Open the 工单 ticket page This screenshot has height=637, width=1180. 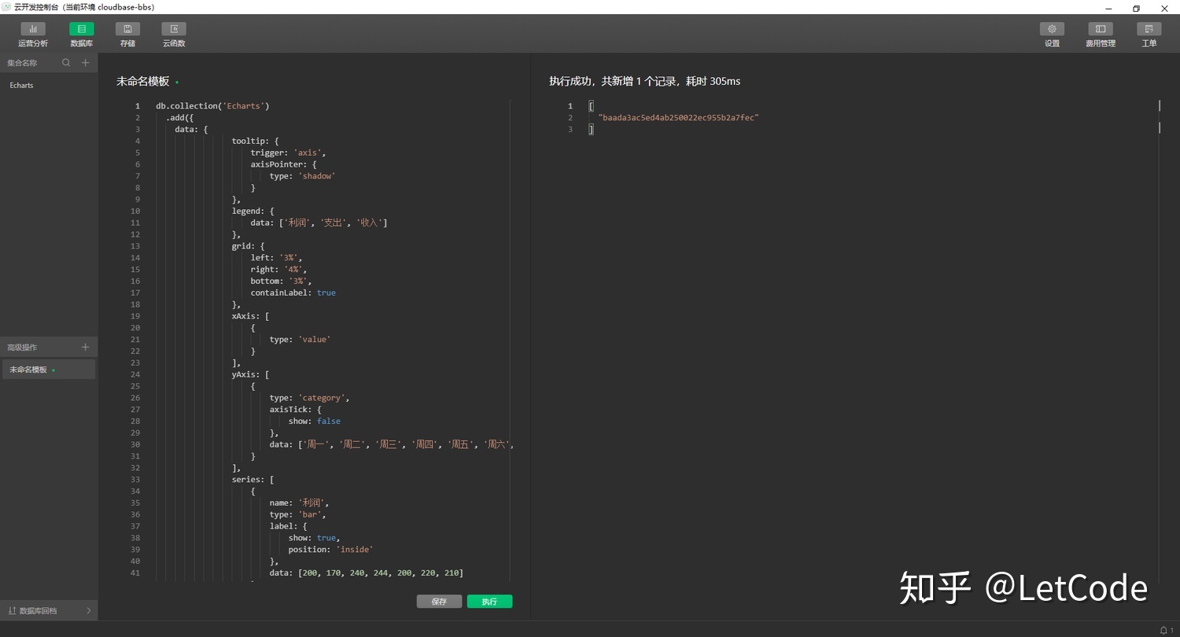tap(1149, 35)
